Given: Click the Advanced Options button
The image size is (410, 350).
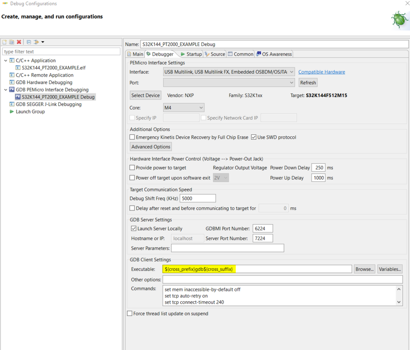Looking at the screenshot, I should (x=151, y=147).
